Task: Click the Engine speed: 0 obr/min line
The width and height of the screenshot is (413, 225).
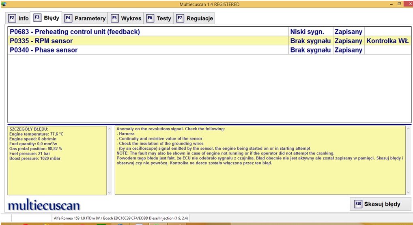Action: 33,139
